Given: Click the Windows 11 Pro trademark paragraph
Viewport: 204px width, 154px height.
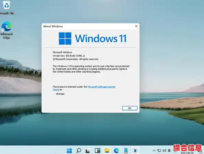Looking at the screenshot, I should (91, 69).
